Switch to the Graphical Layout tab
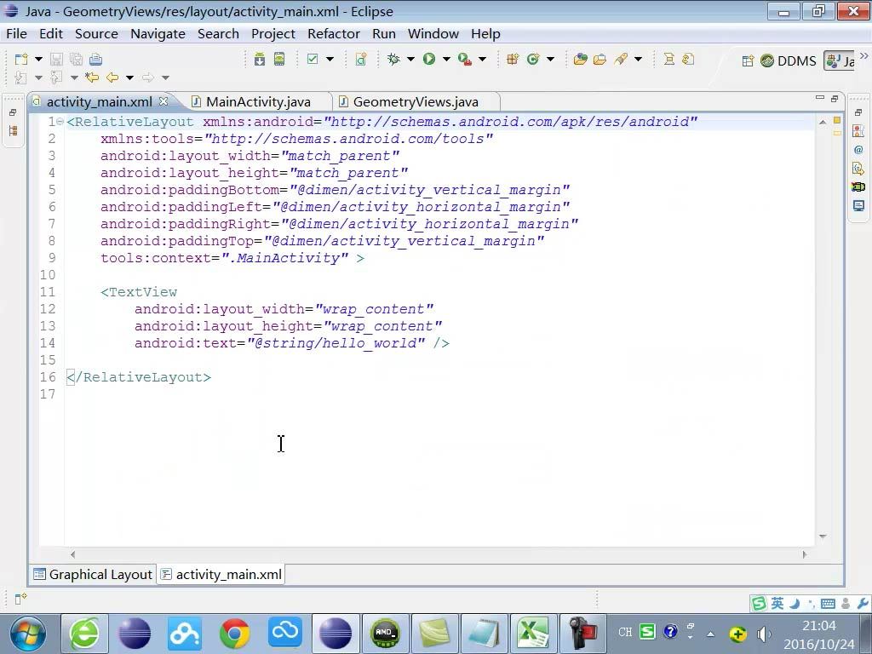Screen dimensions: 872x654 93,575
